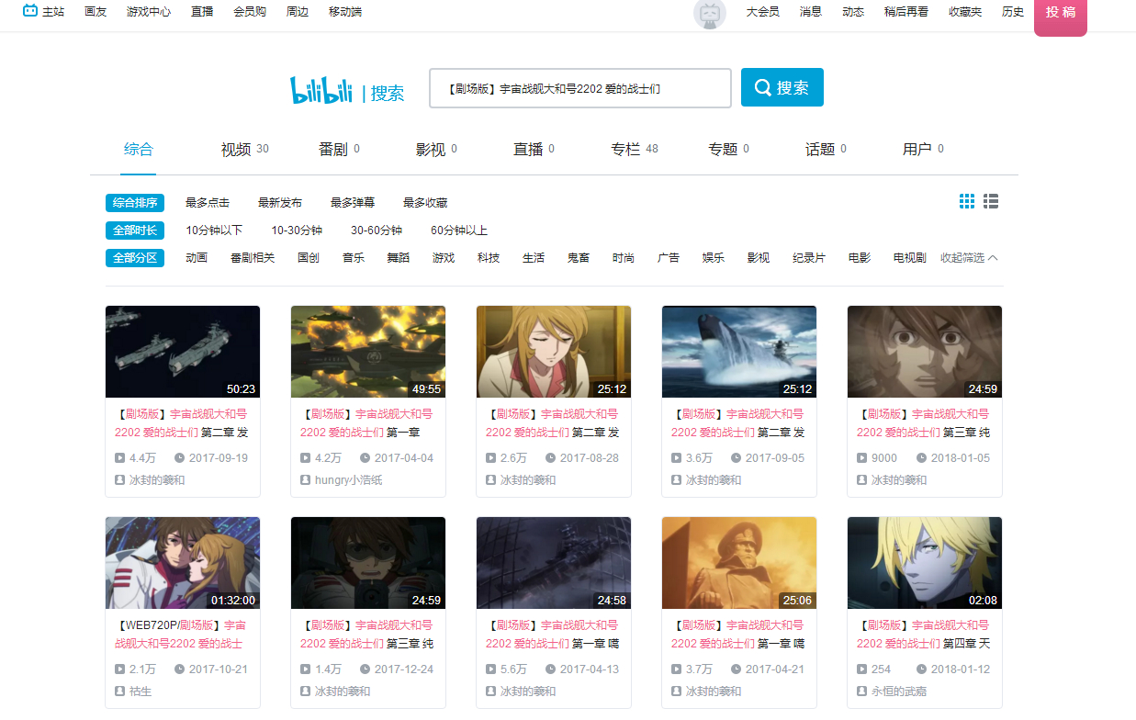Select the 综合排序 sort option
Viewport: 1136px width, 720px height.
point(135,203)
